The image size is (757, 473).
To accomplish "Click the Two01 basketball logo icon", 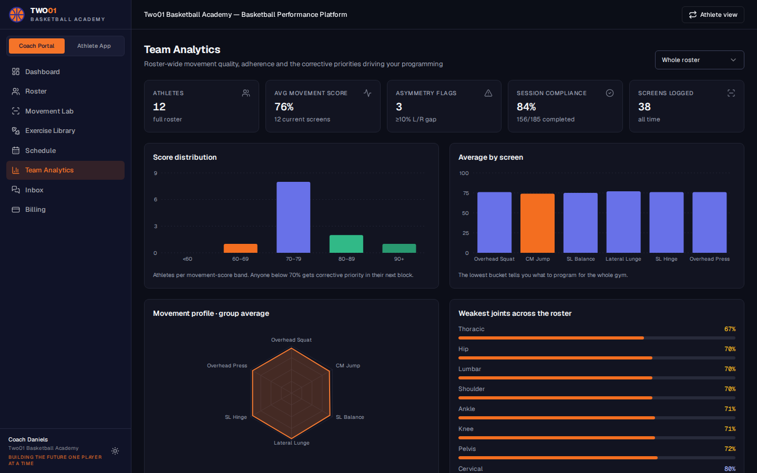I will click(x=17, y=15).
